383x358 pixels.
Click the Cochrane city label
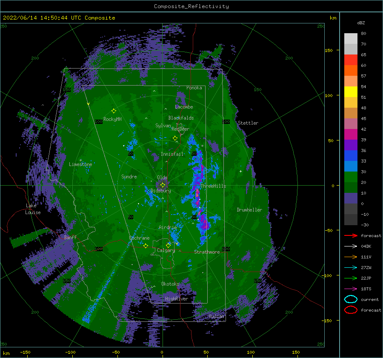[139, 238]
